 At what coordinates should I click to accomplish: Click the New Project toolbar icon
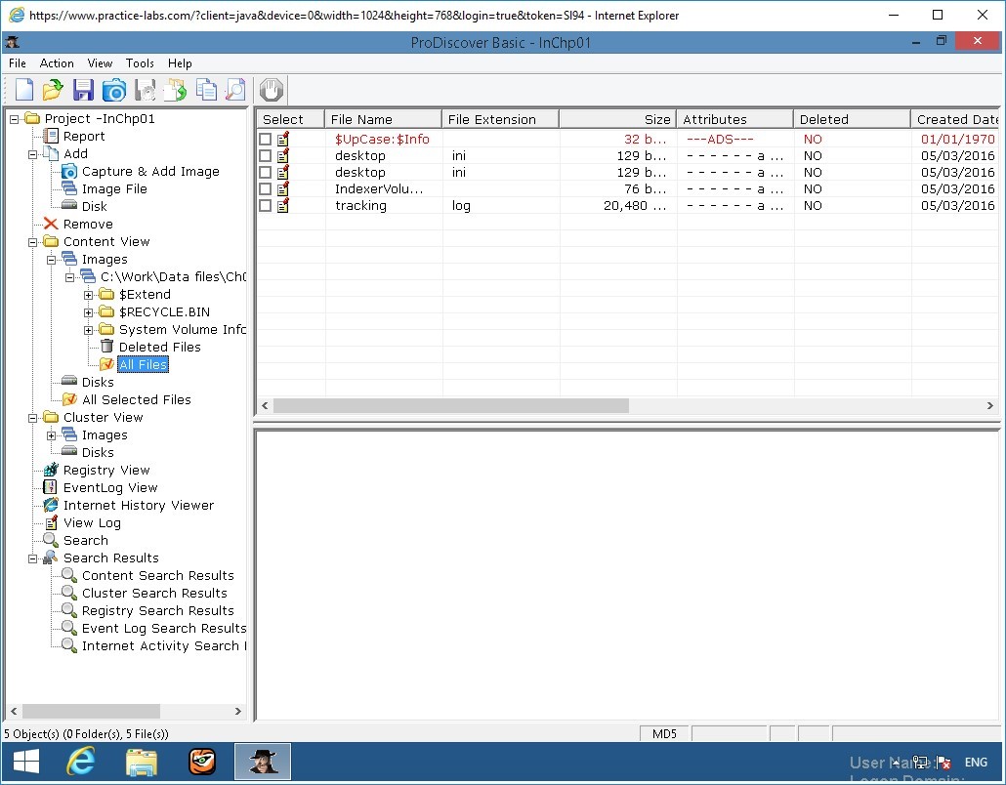tap(24, 90)
